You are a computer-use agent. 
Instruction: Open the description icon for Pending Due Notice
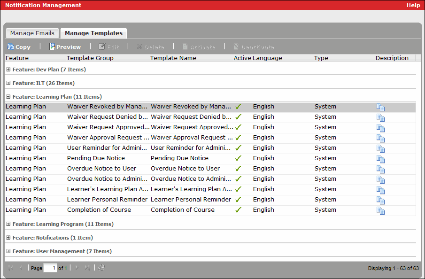(380, 159)
